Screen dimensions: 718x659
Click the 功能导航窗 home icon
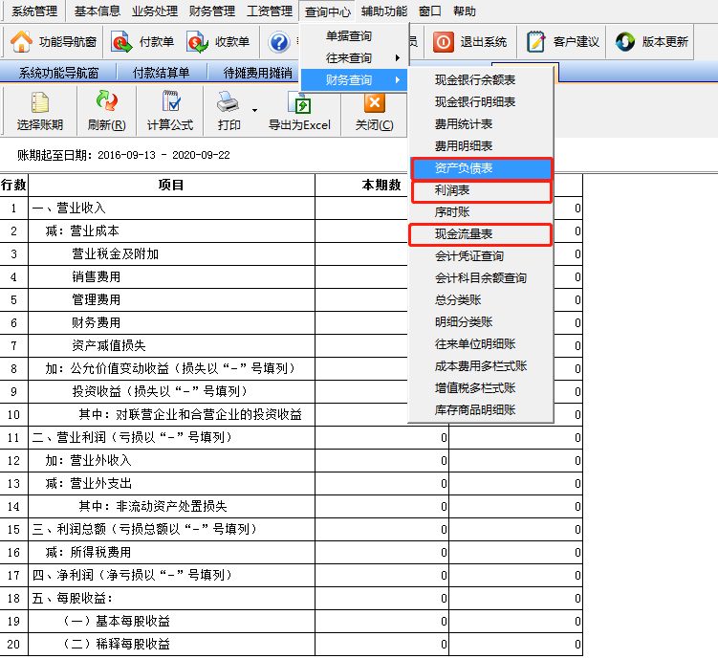coord(21,42)
